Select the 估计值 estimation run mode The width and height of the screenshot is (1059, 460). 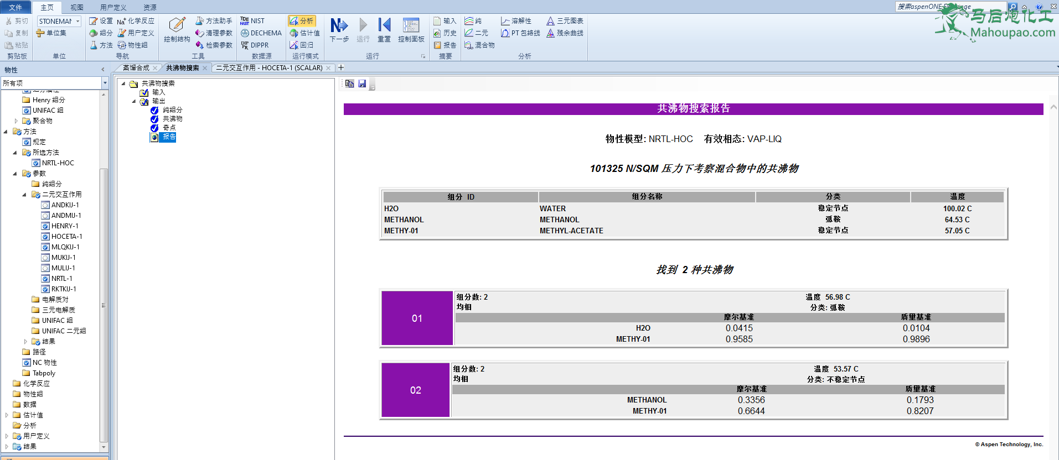[305, 33]
